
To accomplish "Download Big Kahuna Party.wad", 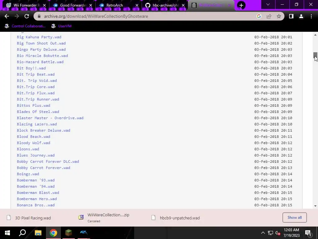I will (39, 37).
